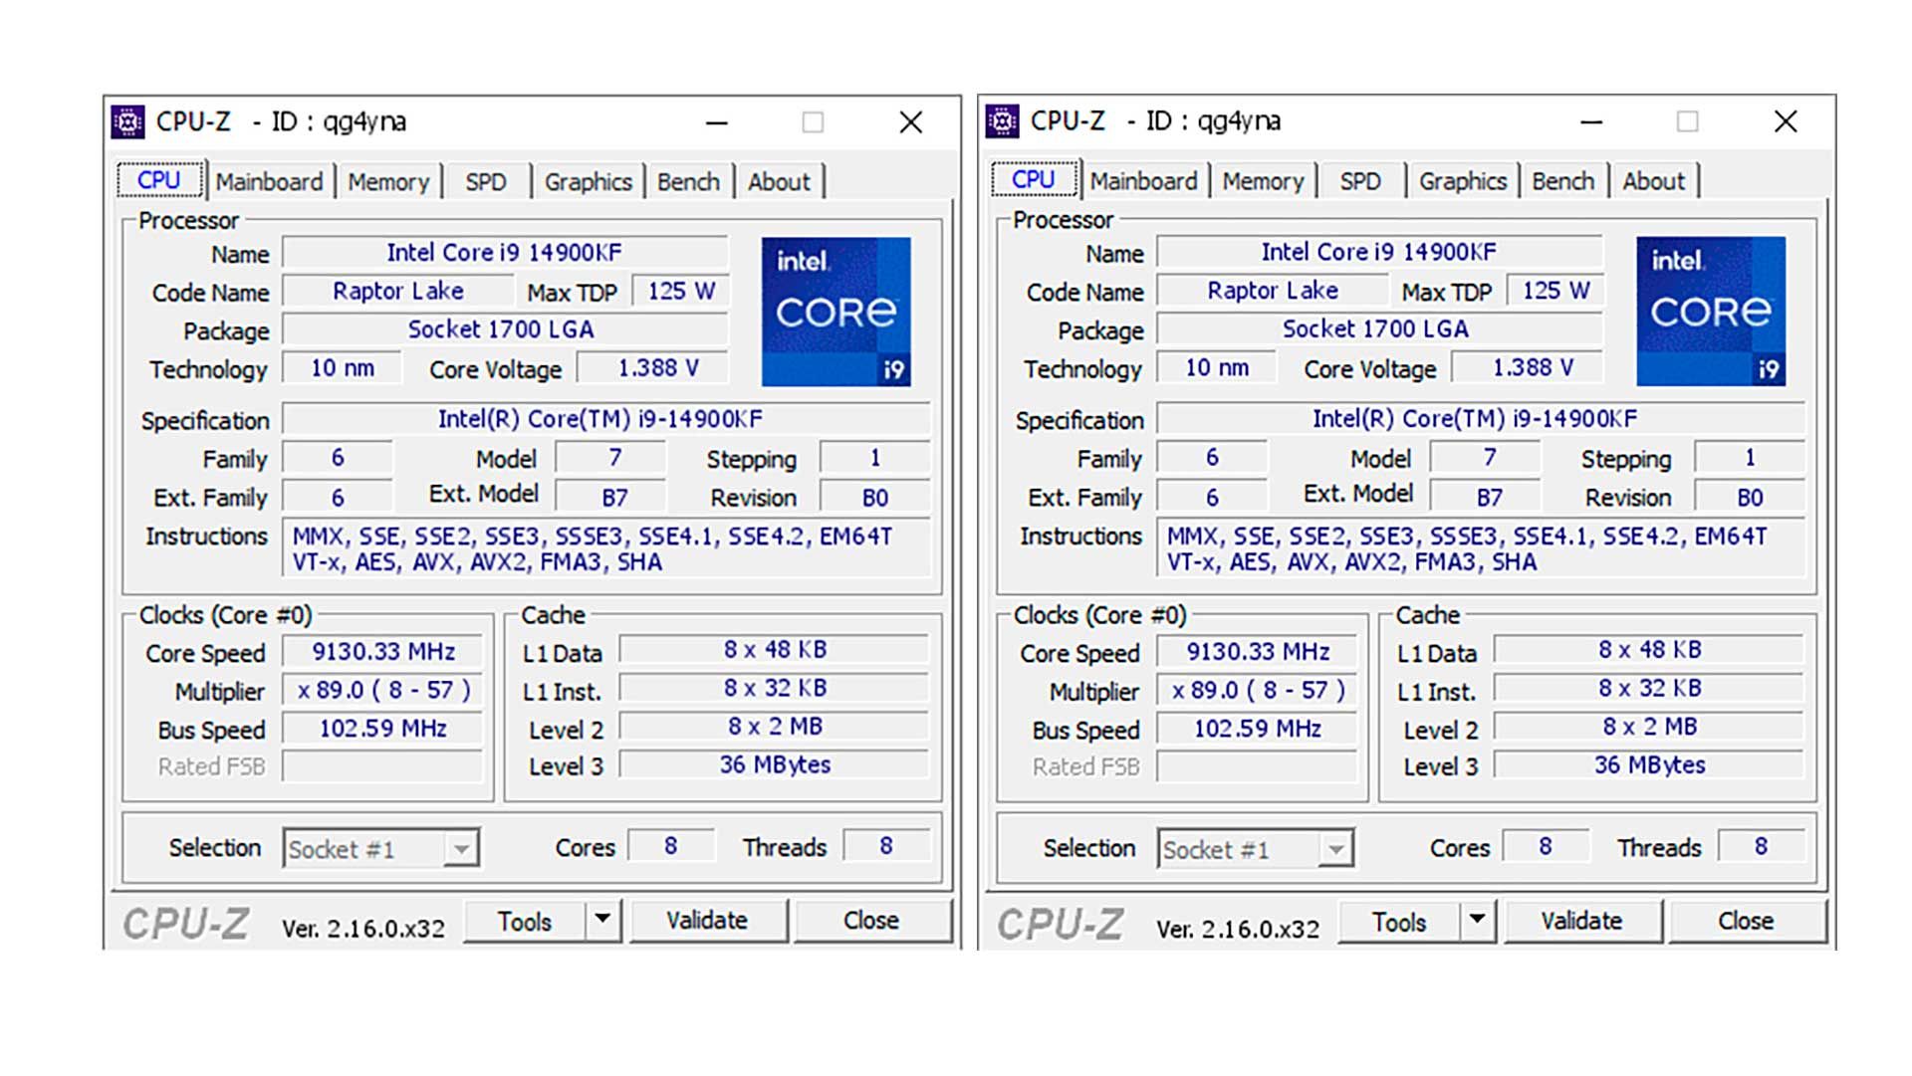Click Core Speed value field in right window

point(1258,652)
